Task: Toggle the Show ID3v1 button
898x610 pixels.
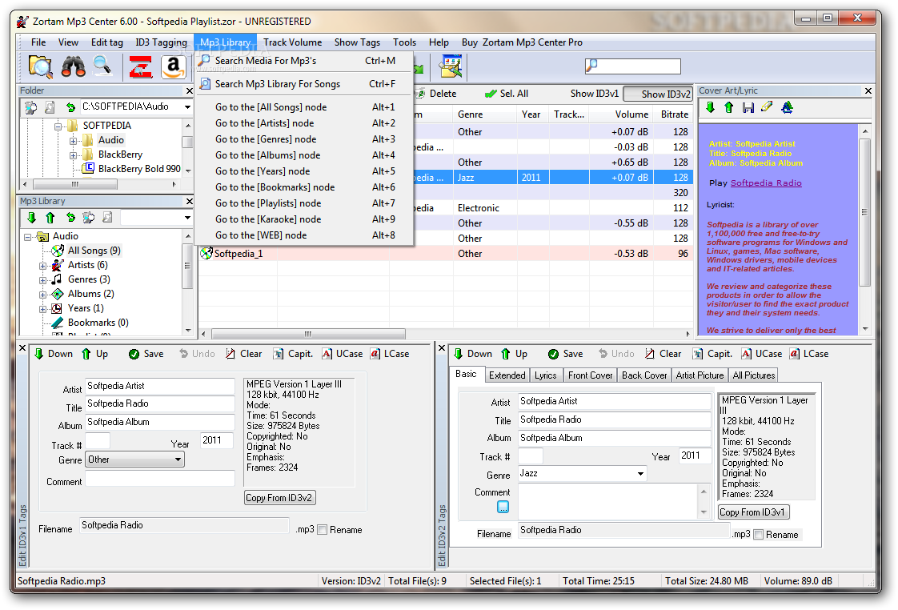Action: [x=594, y=94]
